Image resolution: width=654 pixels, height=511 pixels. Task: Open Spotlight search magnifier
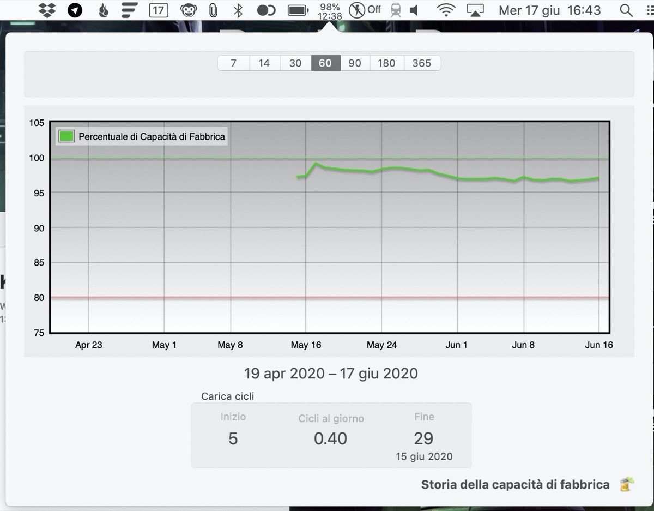point(626,10)
